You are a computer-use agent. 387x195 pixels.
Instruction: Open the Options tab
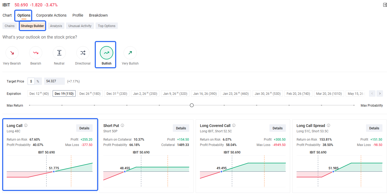click(x=24, y=15)
